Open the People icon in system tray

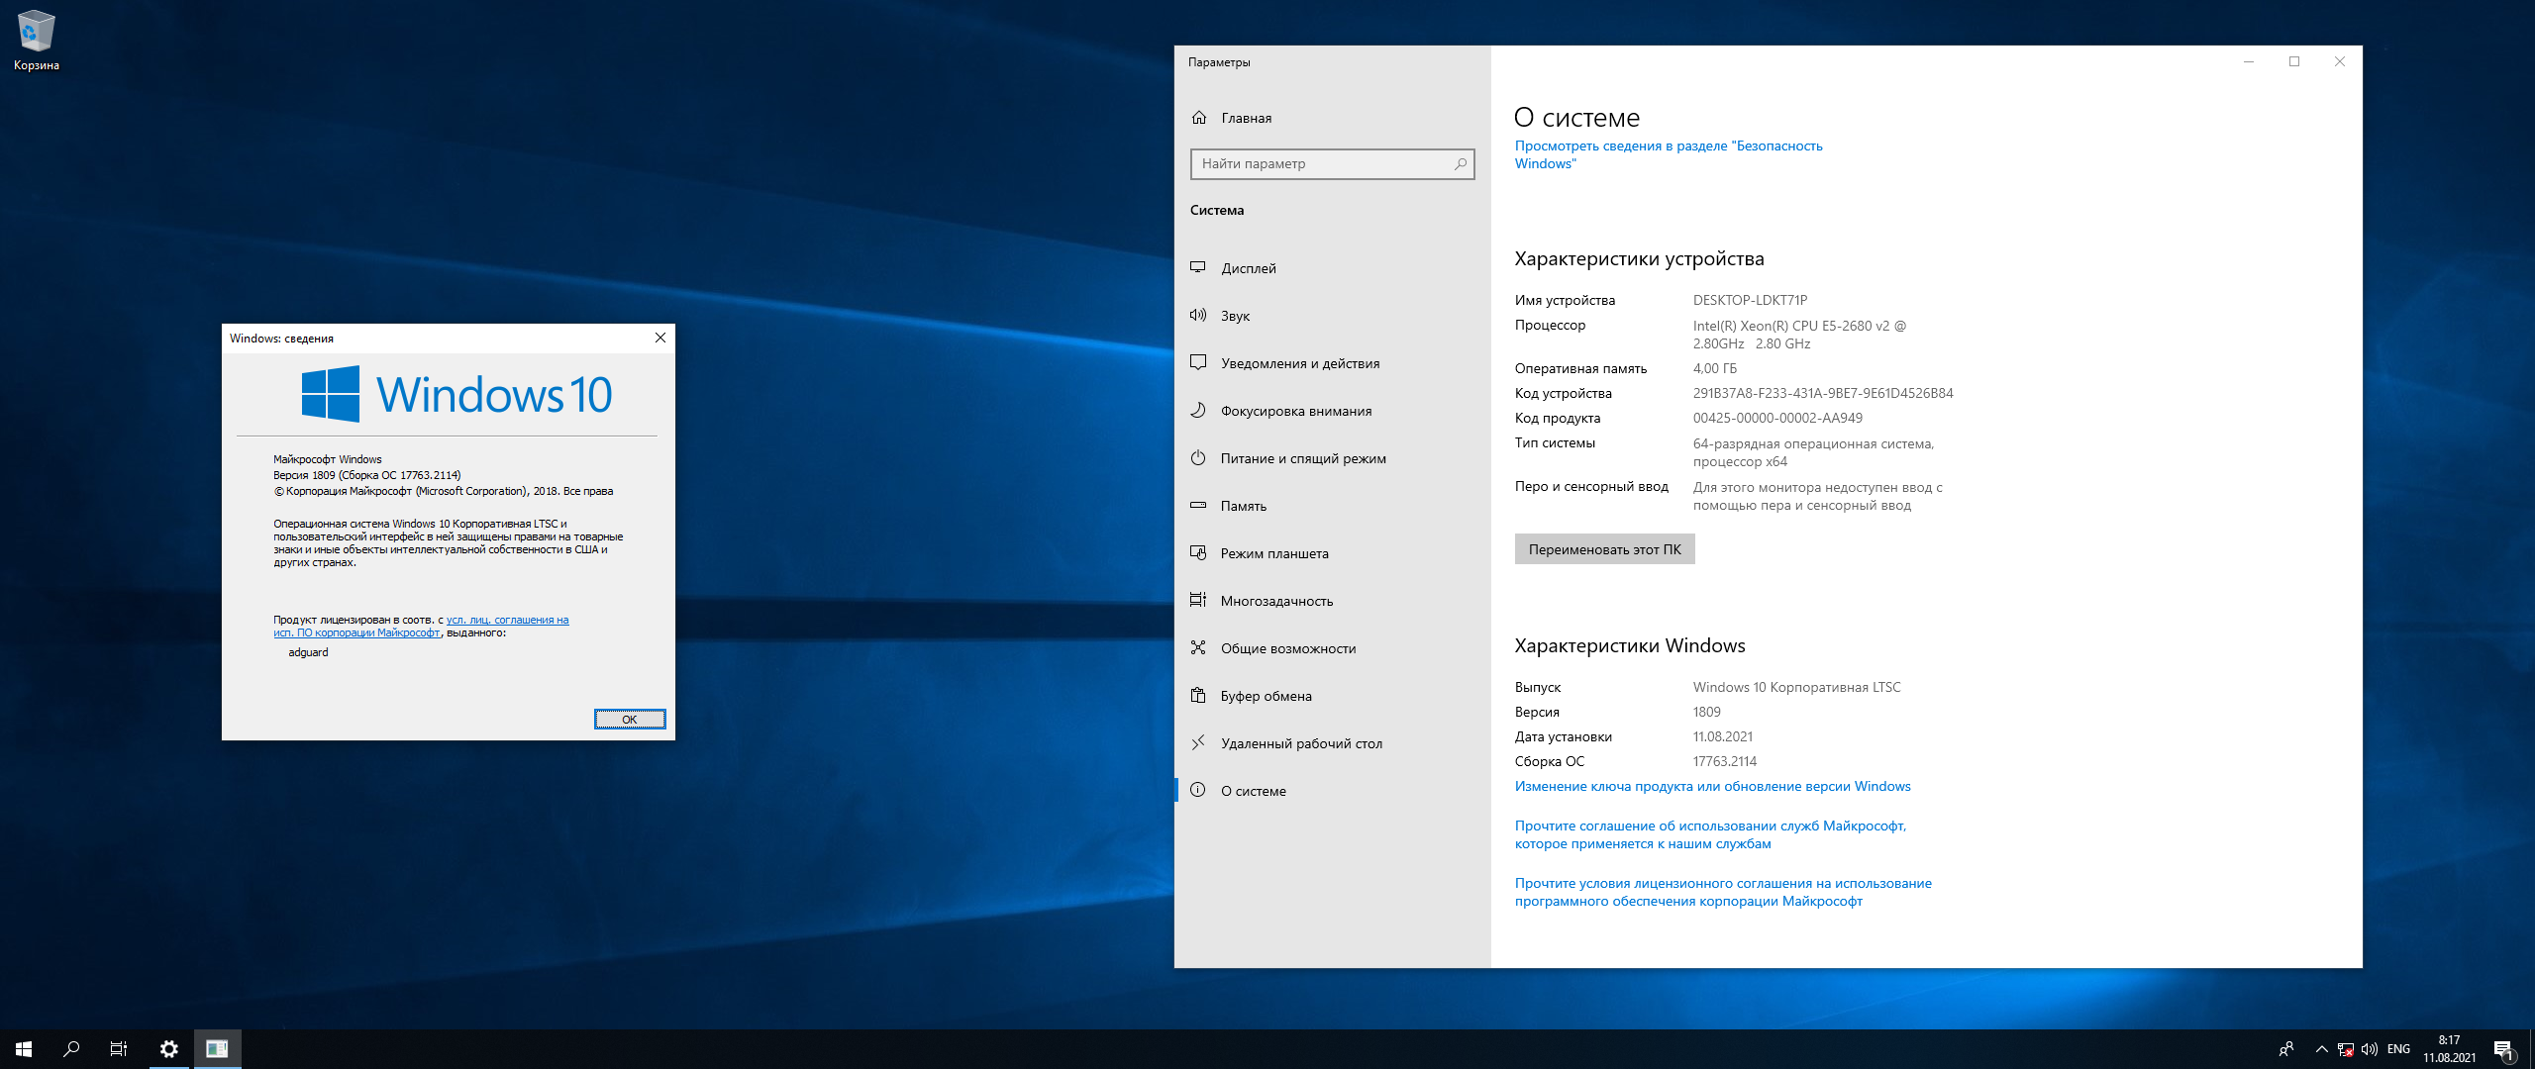[2286, 1049]
